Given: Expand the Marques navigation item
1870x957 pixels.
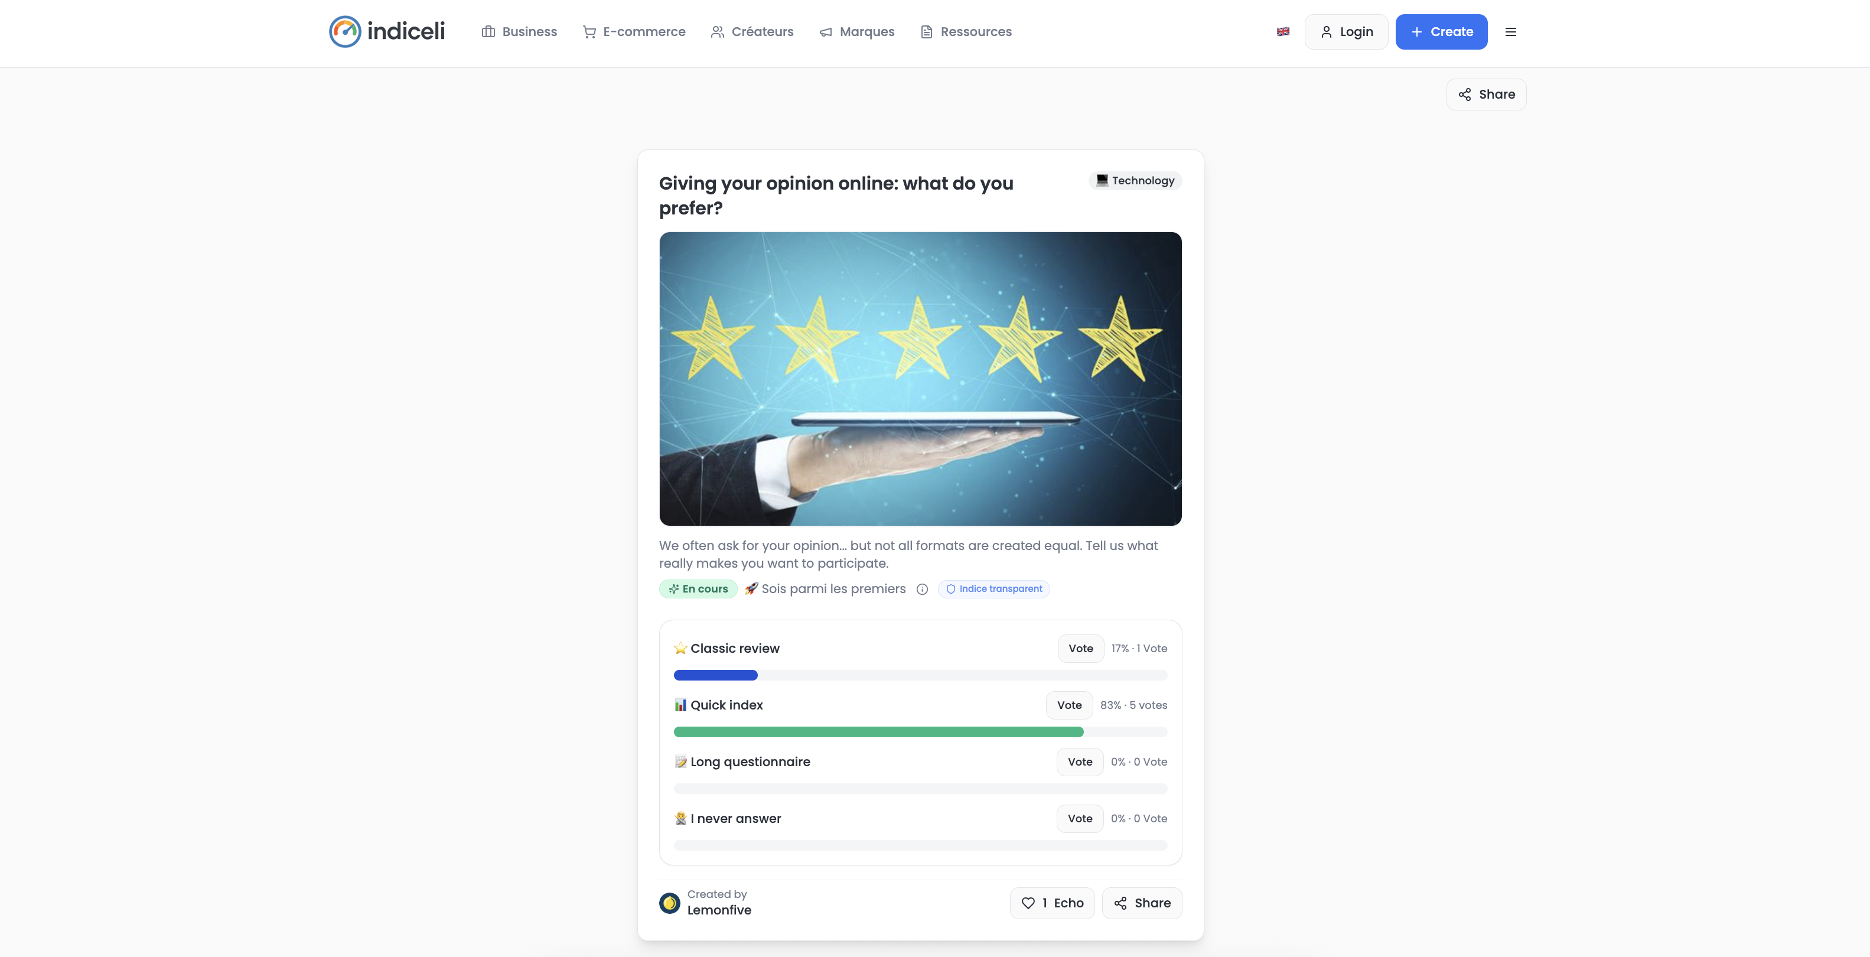Looking at the screenshot, I should tap(856, 32).
